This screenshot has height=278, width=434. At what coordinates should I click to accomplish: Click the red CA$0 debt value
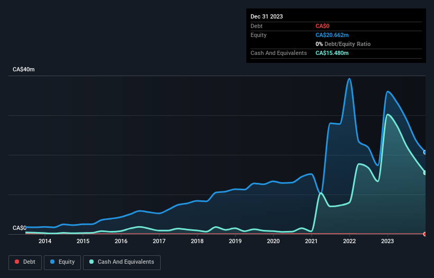[x=322, y=26]
